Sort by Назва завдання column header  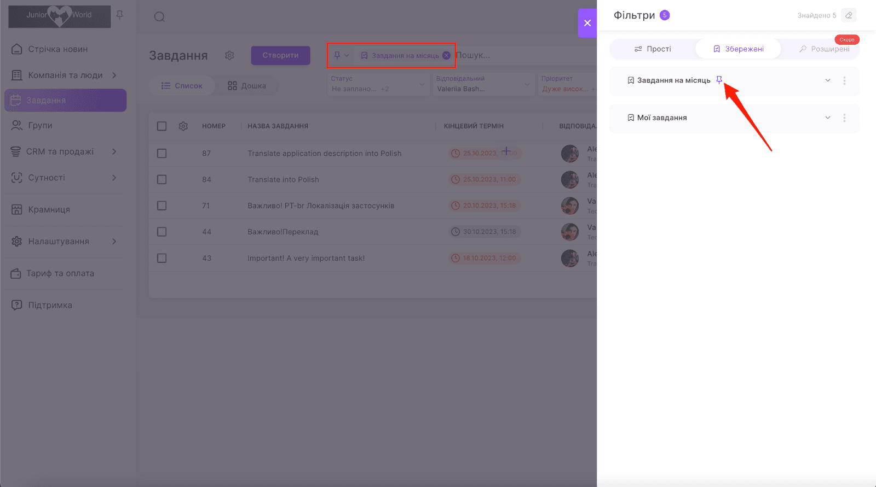click(x=278, y=126)
